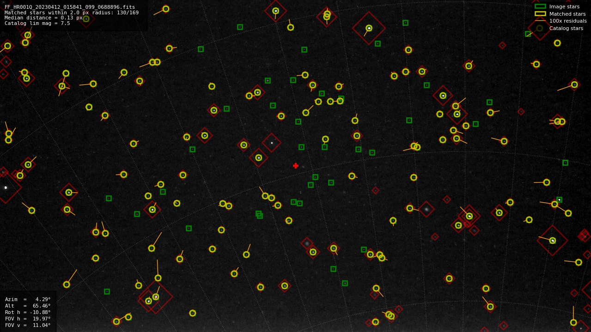Click the 'Rot h = -10.88°' readout
Screen dimensions: 591x332
(28, 312)
